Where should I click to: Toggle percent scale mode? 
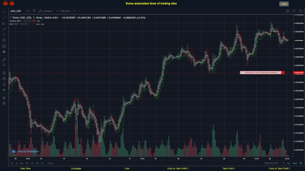pyautogui.click(x=284, y=163)
